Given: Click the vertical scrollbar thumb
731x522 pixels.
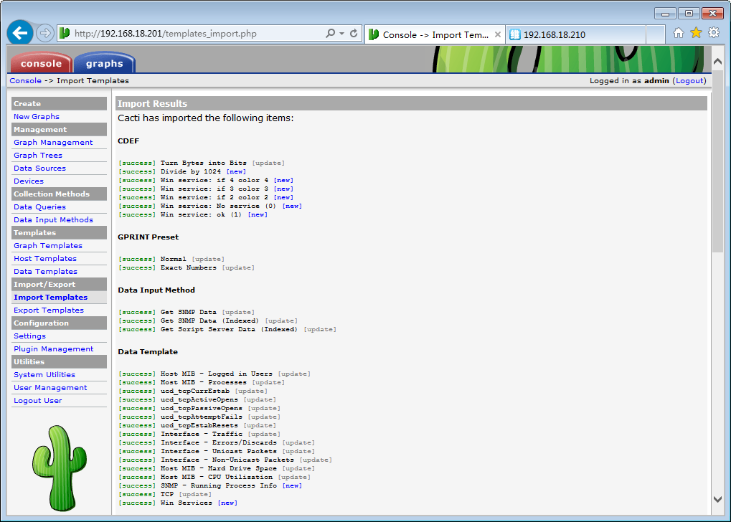Looking at the screenshot, I should [x=717, y=161].
